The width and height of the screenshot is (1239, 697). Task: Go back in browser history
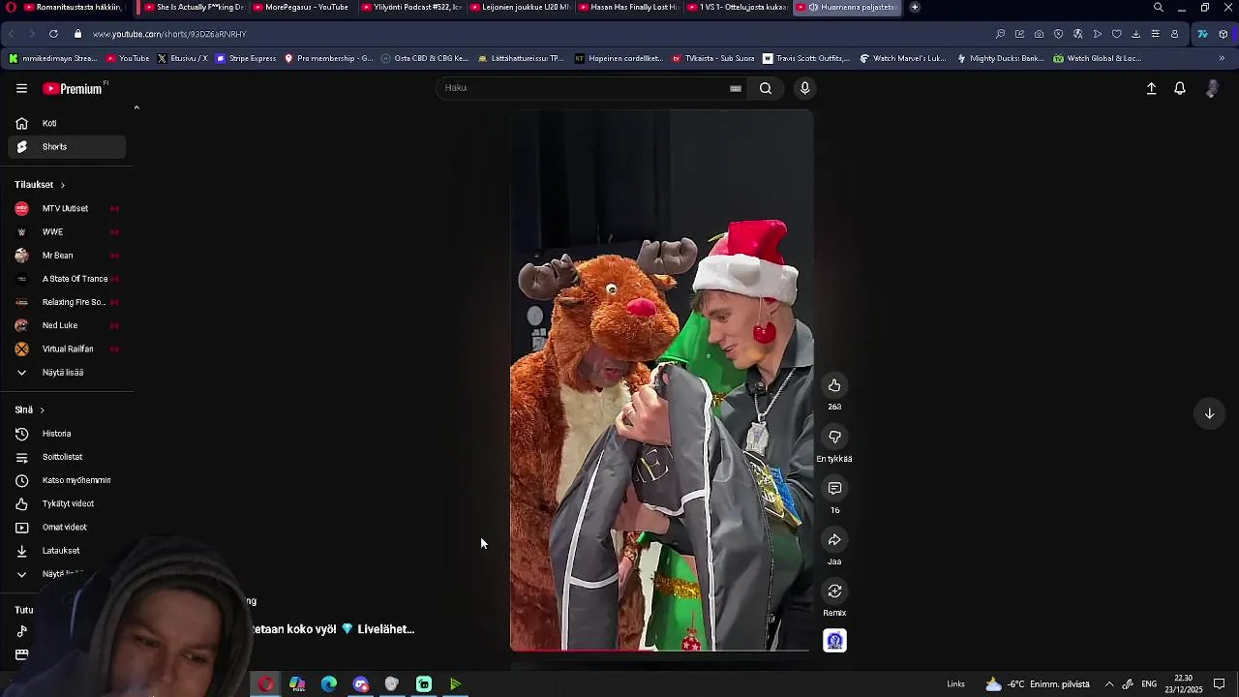pos(12,34)
